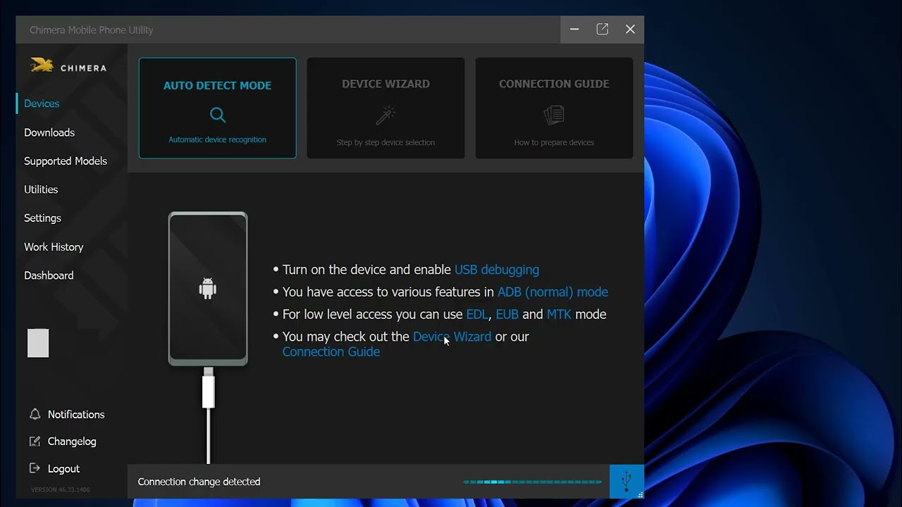Open the EUB mode link

pos(507,315)
